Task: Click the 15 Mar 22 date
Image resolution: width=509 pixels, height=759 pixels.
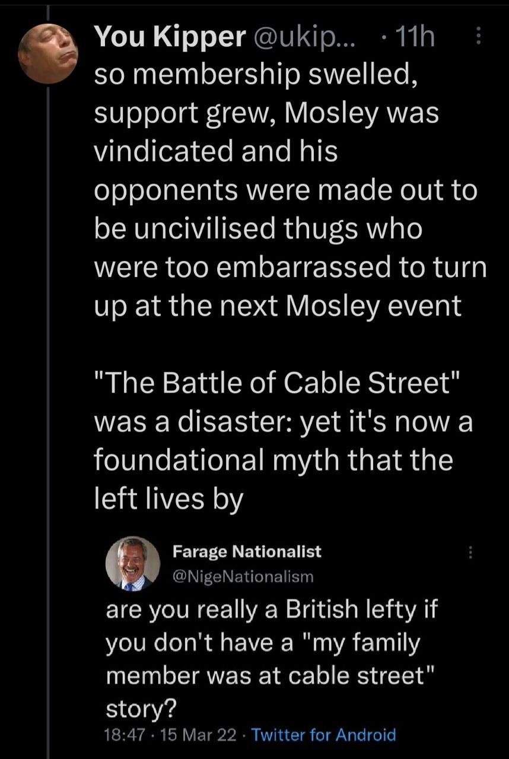Action: [196, 735]
